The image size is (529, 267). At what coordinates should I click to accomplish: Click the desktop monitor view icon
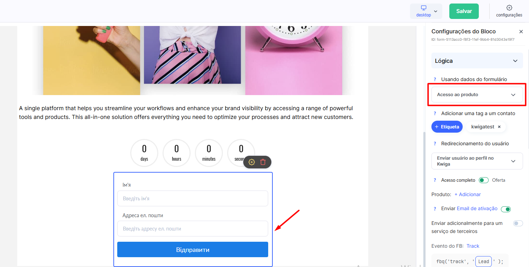(x=424, y=8)
